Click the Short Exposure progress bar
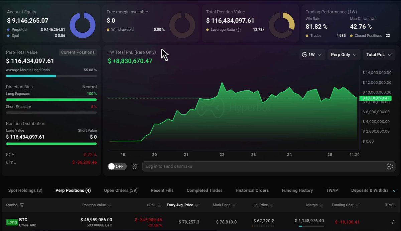The width and height of the screenshot is (401, 231). (x=51, y=113)
